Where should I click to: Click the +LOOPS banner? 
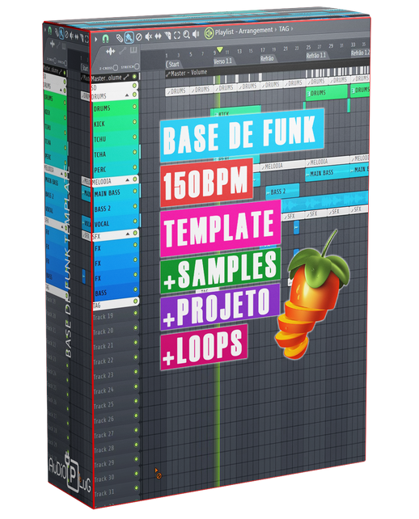coord(204,348)
